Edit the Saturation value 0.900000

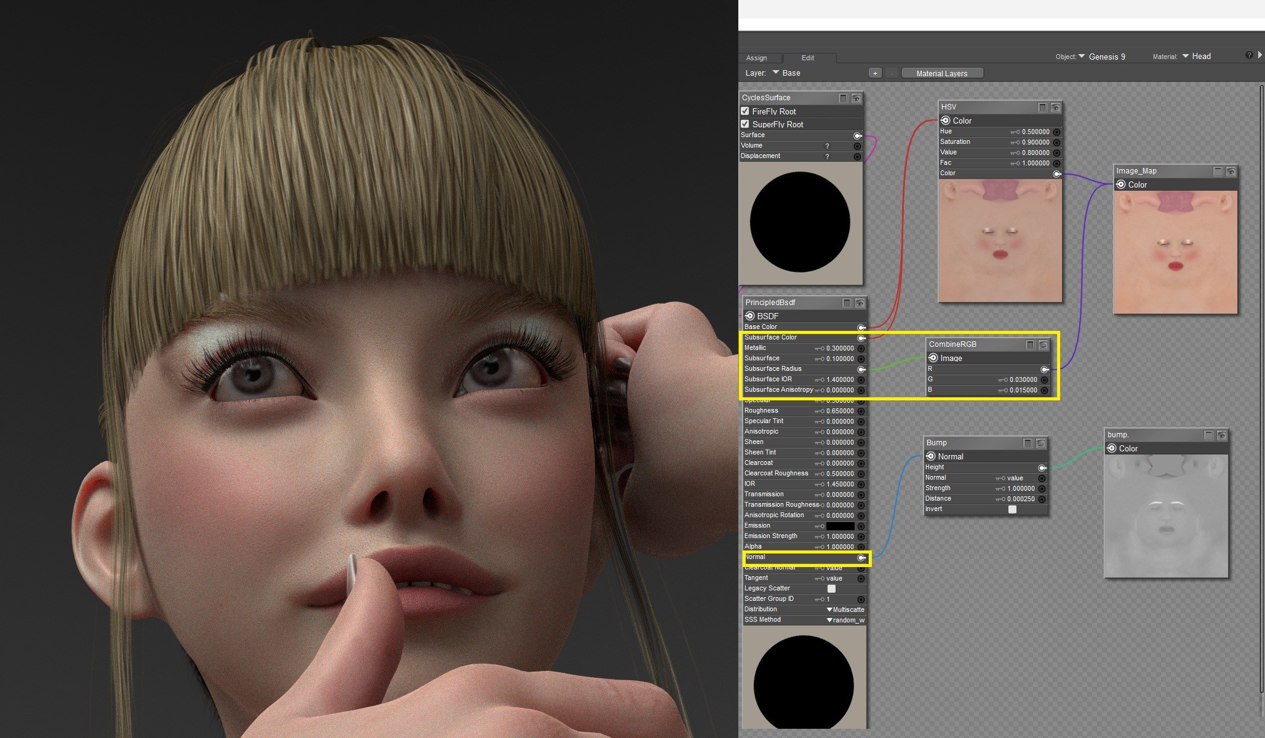click(x=1036, y=143)
